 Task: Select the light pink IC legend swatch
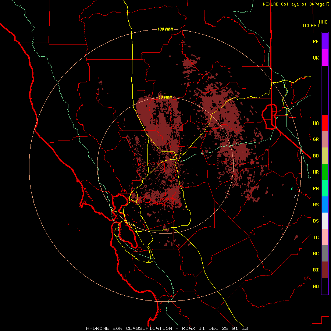coord(325,237)
